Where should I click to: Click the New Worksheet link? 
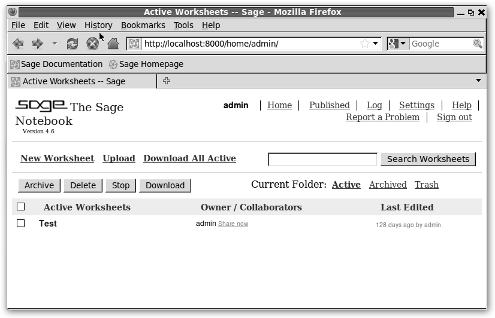(57, 158)
